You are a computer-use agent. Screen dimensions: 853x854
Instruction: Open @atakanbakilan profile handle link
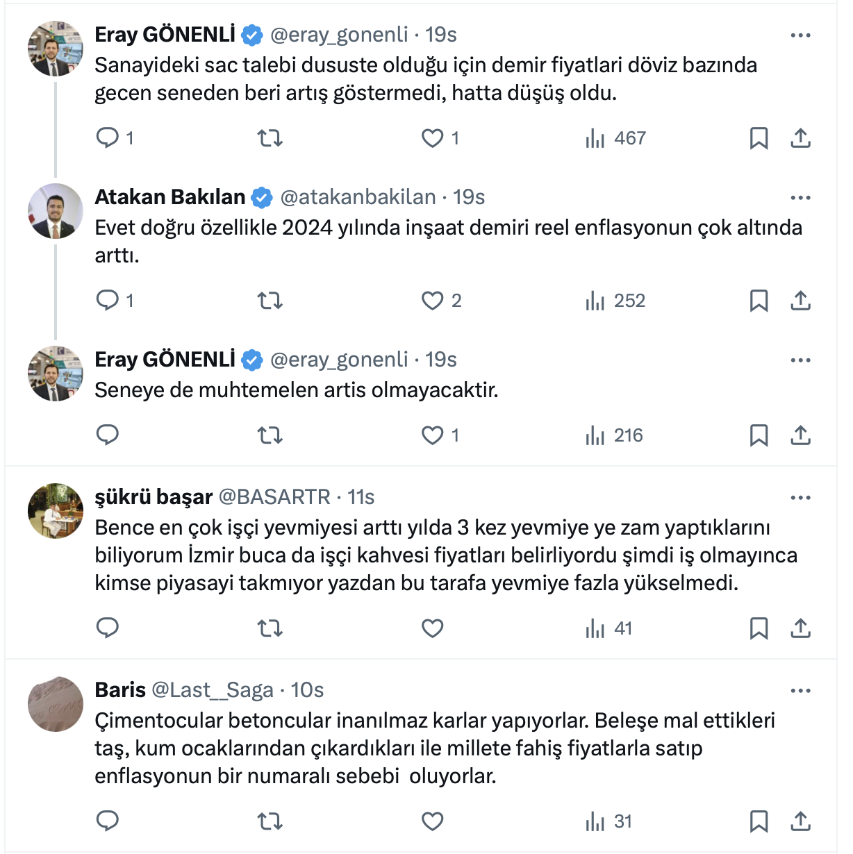(358, 197)
